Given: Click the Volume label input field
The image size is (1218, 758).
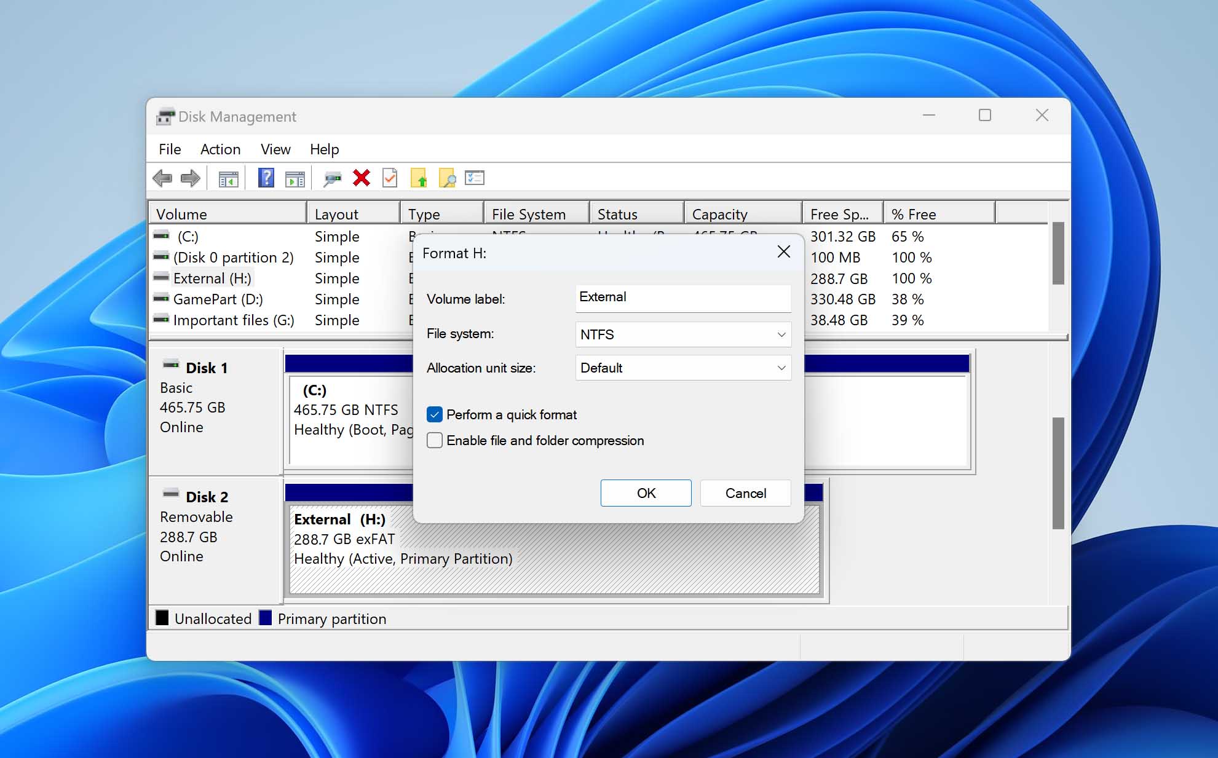Looking at the screenshot, I should (681, 297).
